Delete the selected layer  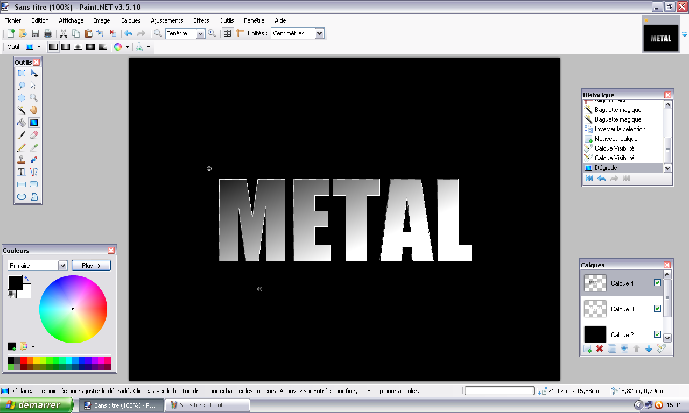coord(599,348)
